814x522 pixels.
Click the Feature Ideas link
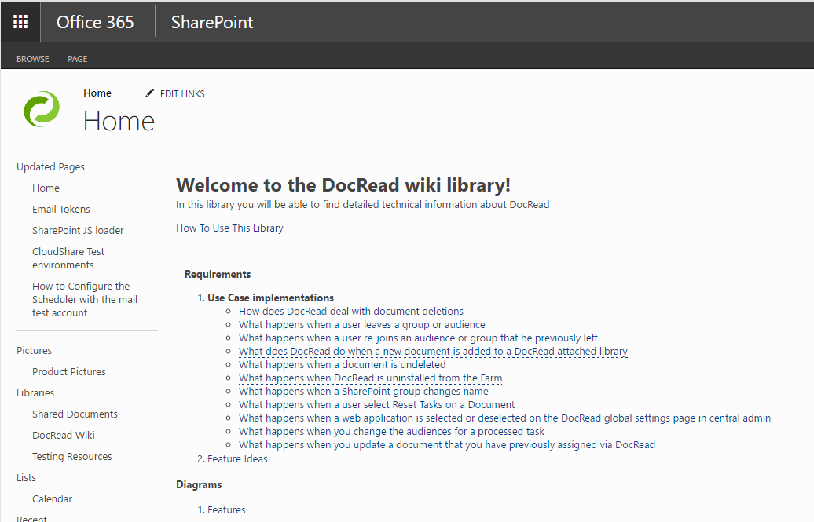click(237, 459)
